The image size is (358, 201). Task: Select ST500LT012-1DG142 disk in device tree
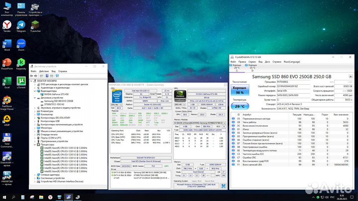pos(54,104)
